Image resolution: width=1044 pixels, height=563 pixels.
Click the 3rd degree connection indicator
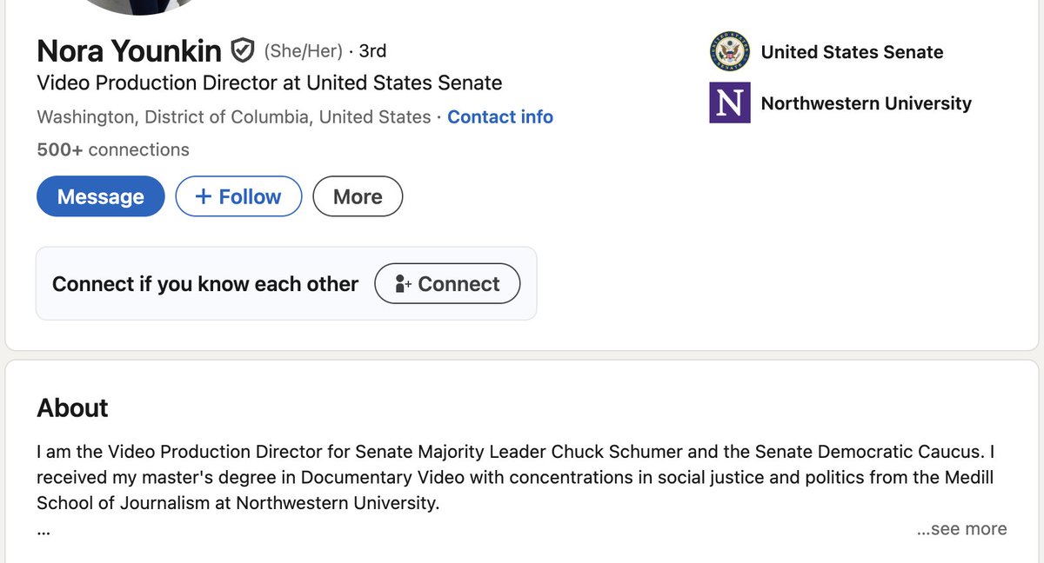click(x=372, y=51)
